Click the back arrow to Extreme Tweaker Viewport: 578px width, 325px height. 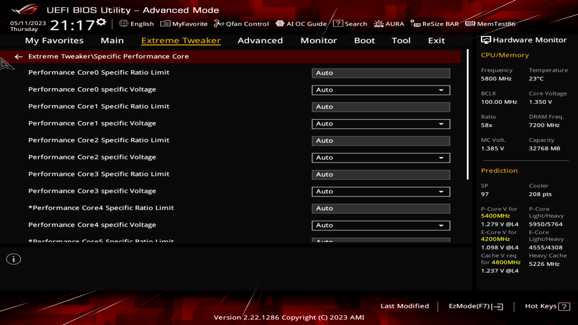18,56
